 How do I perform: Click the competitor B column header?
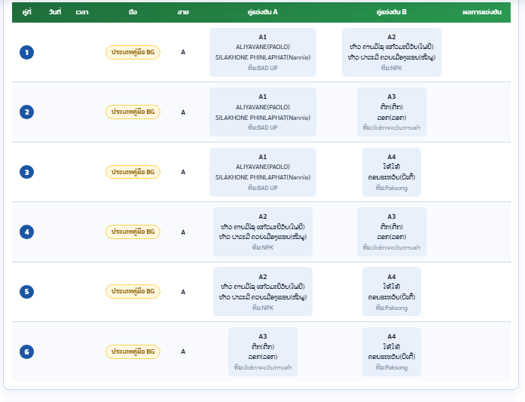[392, 12]
